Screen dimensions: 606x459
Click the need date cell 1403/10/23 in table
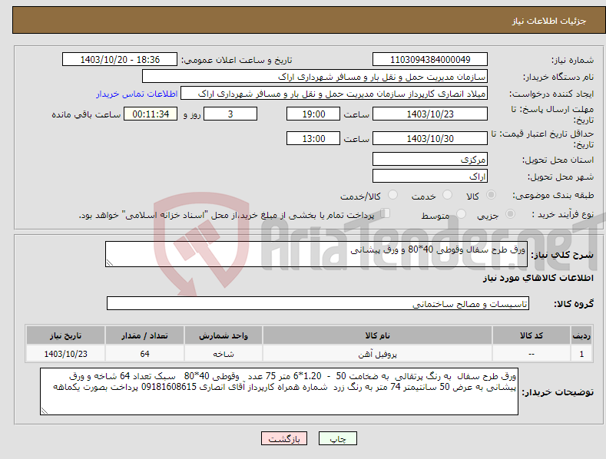[66, 354]
